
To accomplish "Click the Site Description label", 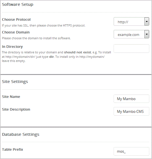I will [16, 110].
